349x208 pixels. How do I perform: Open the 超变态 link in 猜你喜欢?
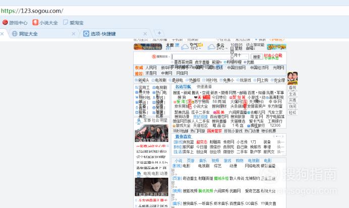coord(202,142)
